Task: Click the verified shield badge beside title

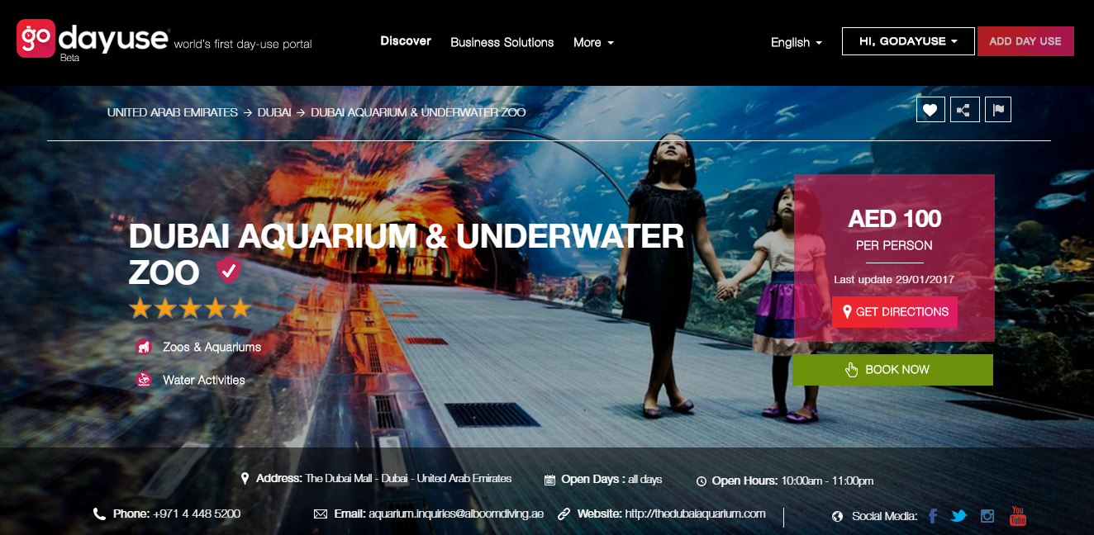Action: tap(228, 270)
